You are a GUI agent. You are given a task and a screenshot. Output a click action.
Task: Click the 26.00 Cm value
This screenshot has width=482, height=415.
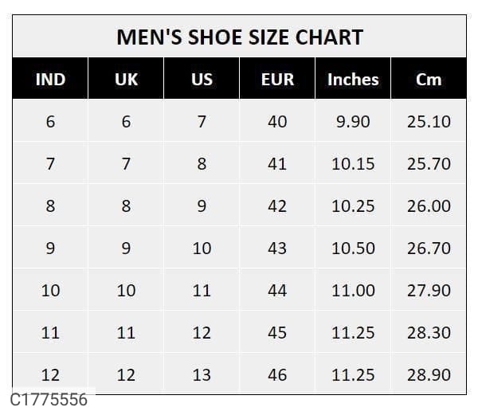coord(429,206)
